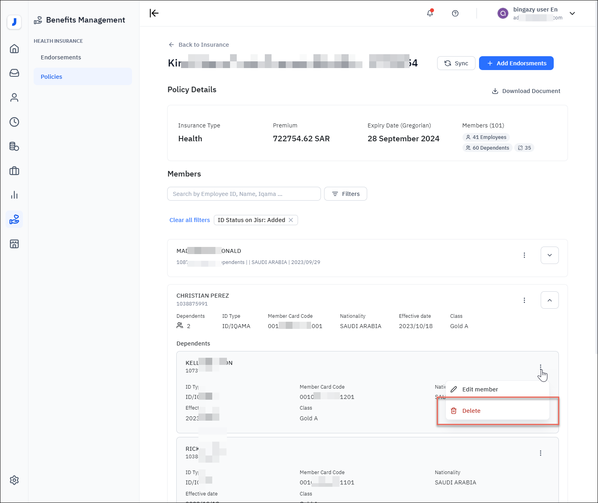Expand the first member card chevron
This screenshot has width=598, height=503.
point(549,255)
